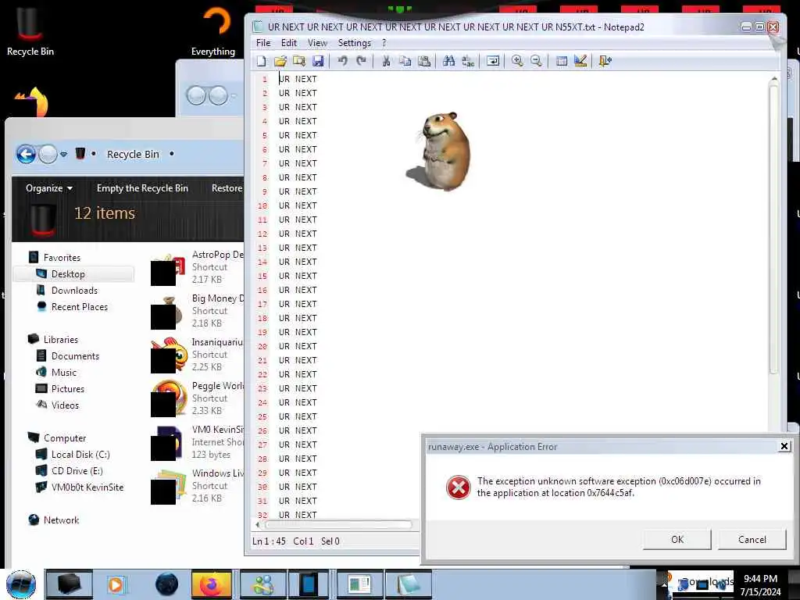
Task: Open the Settings menu in Notepad2
Action: tap(355, 43)
